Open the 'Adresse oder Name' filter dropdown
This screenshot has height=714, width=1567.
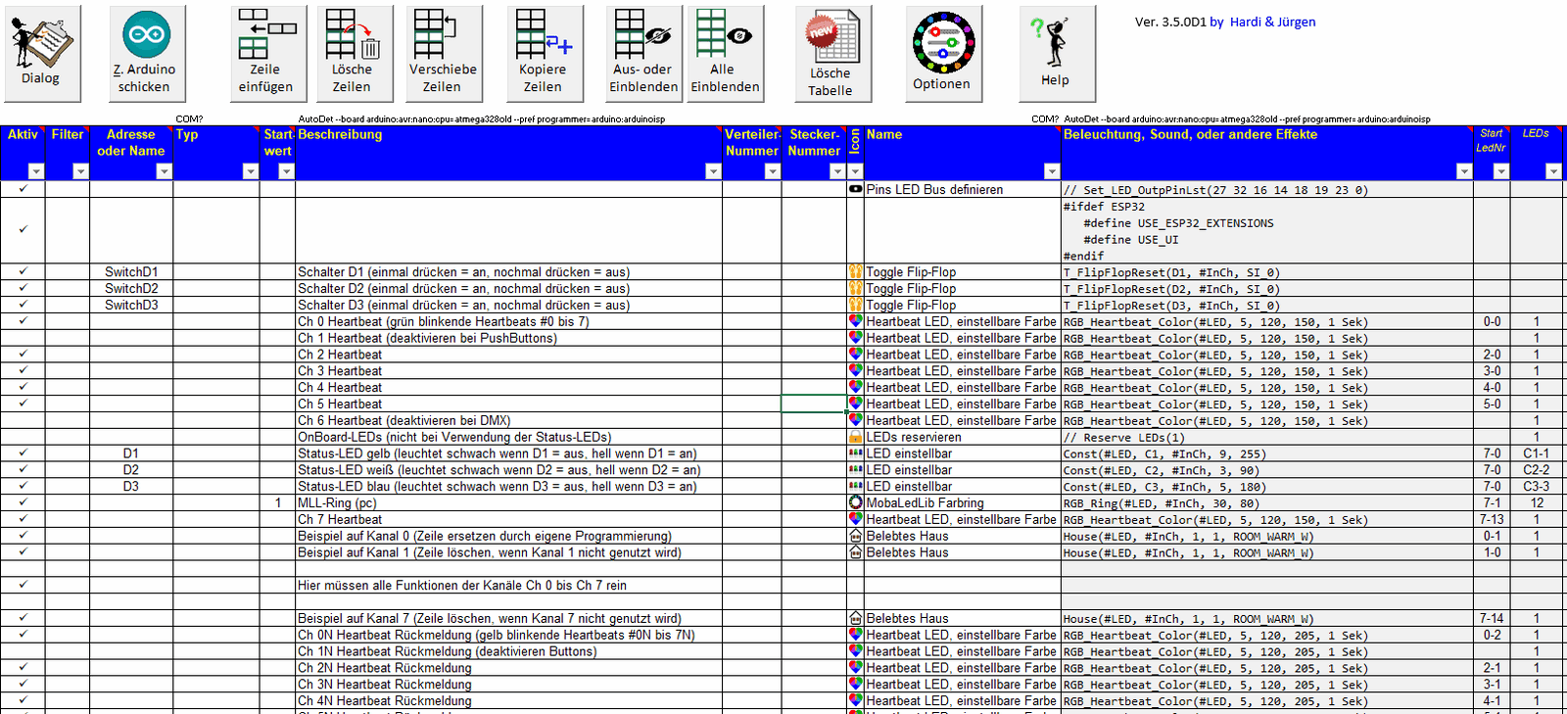point(164,171)
